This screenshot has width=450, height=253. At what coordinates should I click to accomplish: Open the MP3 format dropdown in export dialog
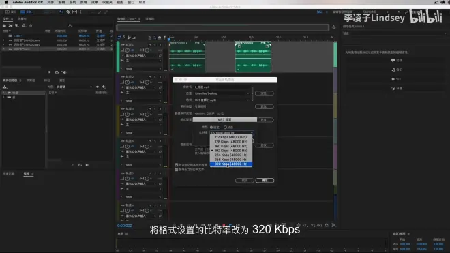(222, 100)
